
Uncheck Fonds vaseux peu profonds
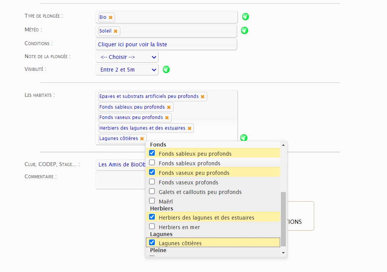[x=152, y=172]
